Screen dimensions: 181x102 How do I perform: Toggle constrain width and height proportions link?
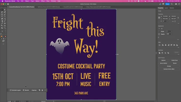pos(178,18)
